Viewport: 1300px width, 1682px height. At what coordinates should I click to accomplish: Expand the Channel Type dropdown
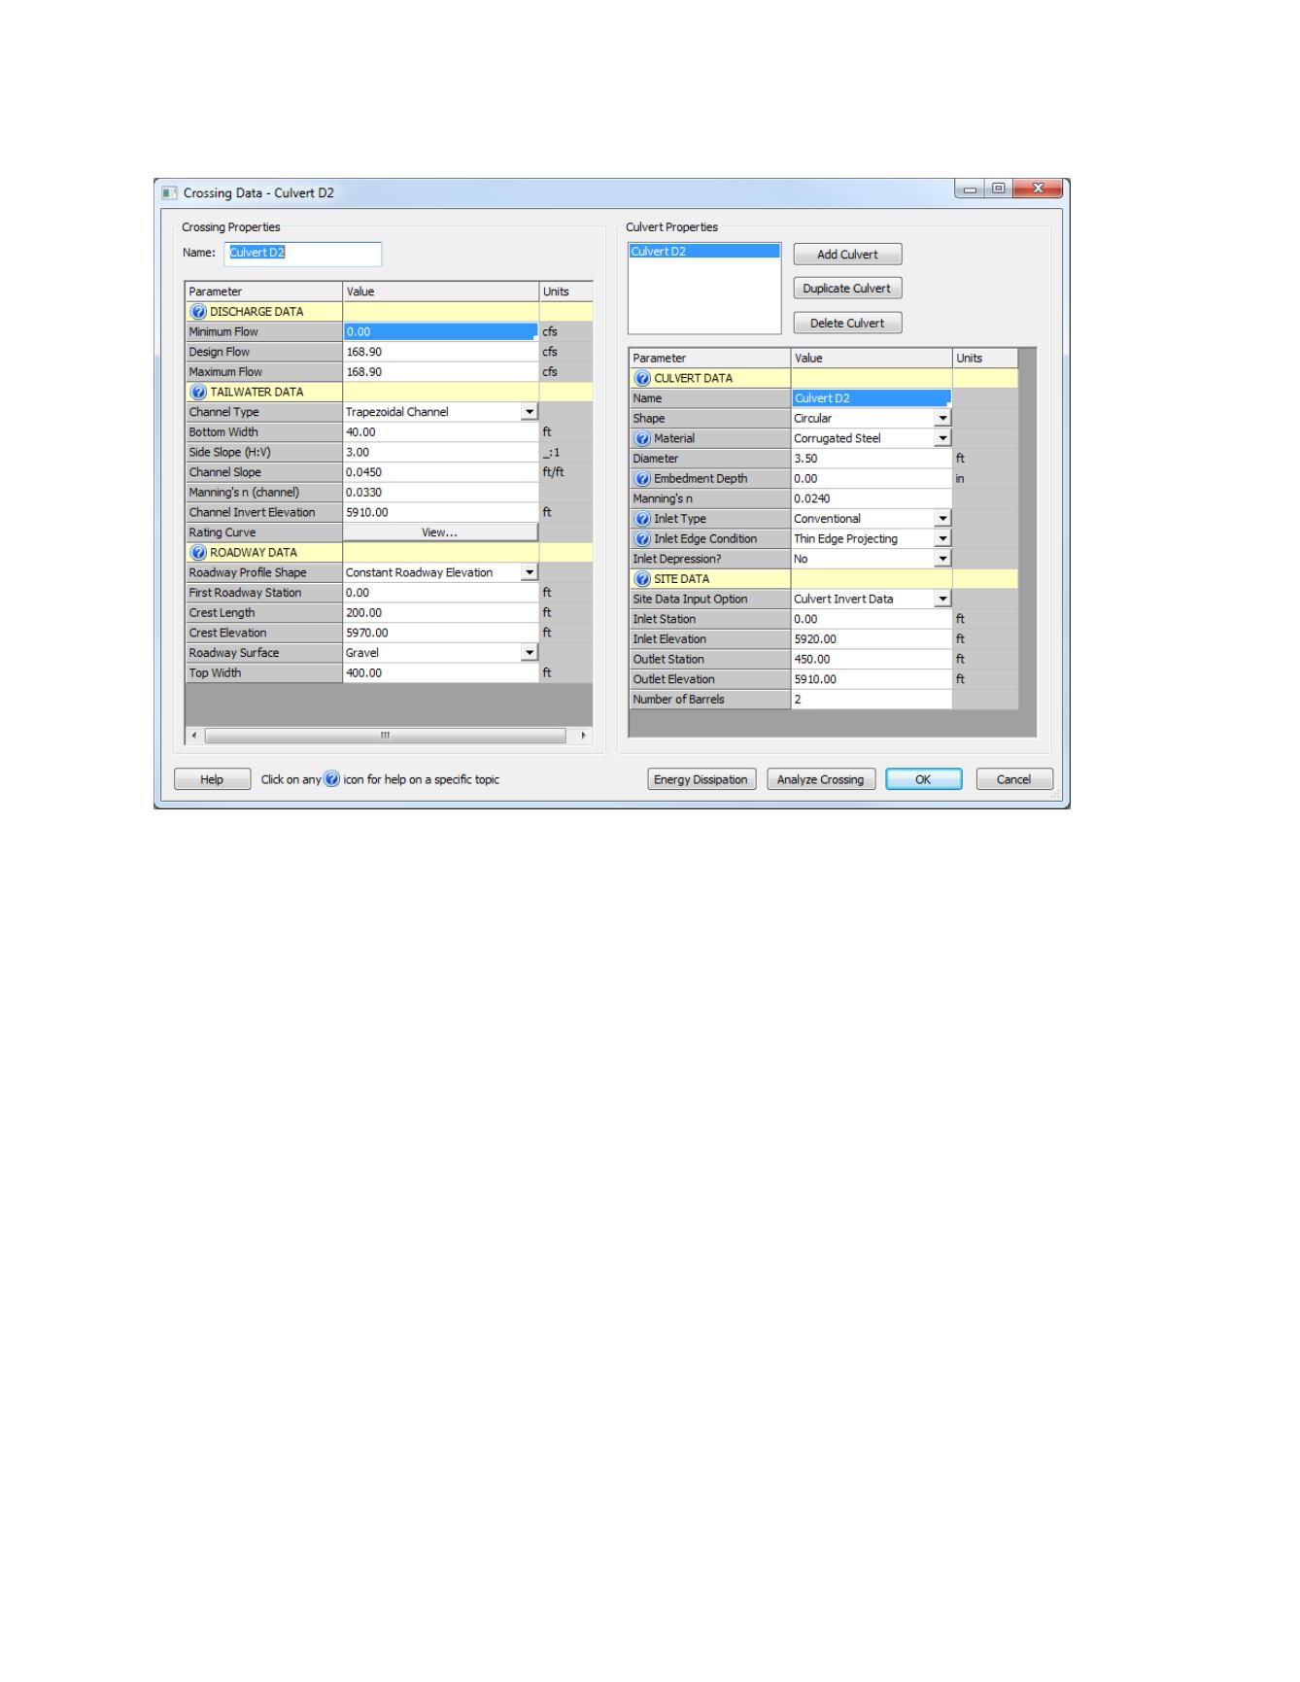click(x=530, y=412)
